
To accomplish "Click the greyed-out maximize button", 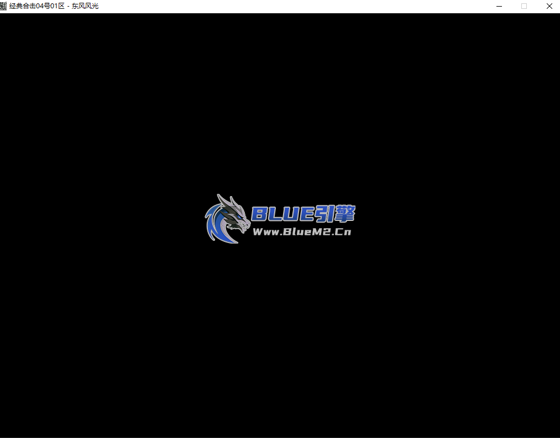I will click(x=524, y=6).
